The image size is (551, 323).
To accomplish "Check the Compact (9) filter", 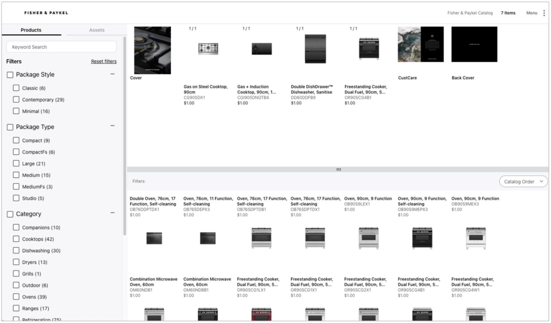I will (x=16, y=140).
